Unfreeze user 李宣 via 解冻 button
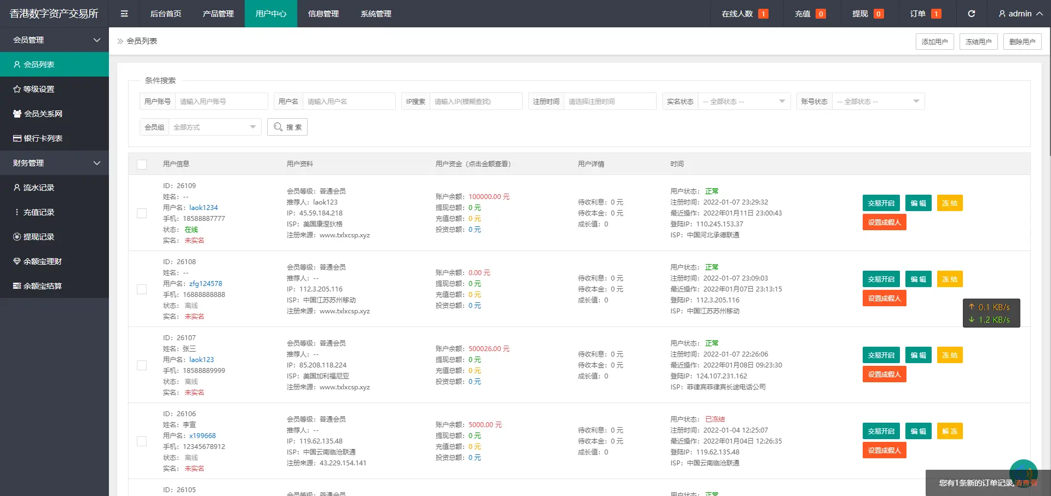The image size is (1051, 496). (x=950, y=431)
